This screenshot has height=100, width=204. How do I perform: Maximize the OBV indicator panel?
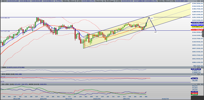(x=199, y=68)
